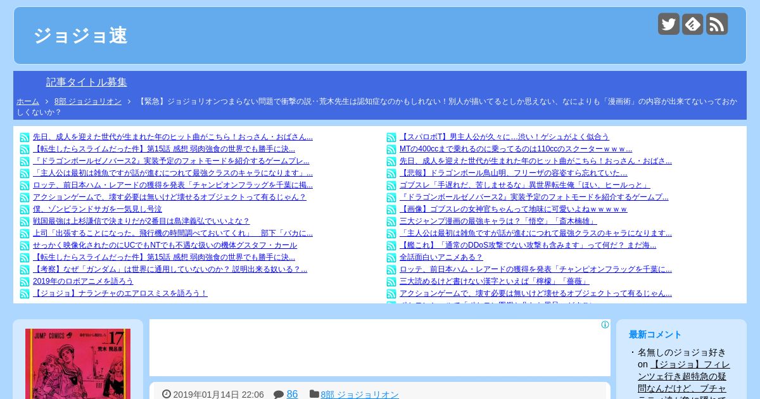Click RSS icon beside MTの400cc entry

[391, 149]
